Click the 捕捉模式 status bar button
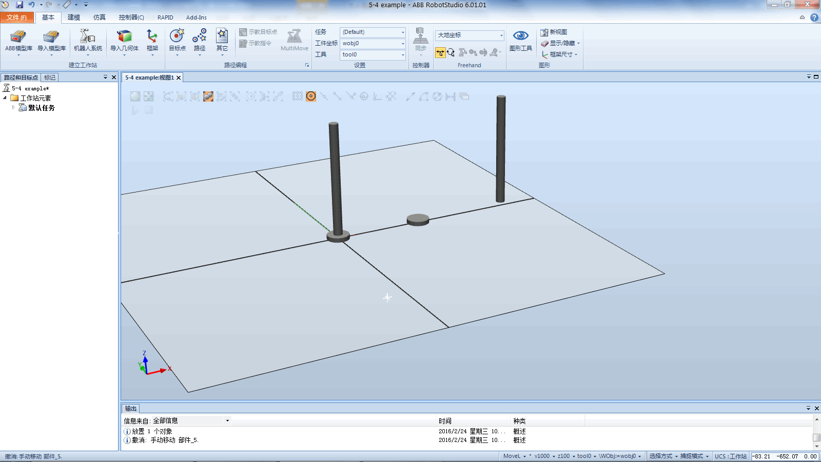 (x=695, y=456)
